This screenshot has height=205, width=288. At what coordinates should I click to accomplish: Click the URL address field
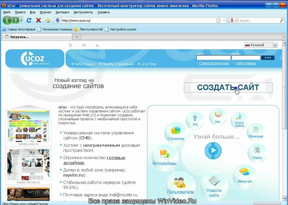tap(138, 20)
